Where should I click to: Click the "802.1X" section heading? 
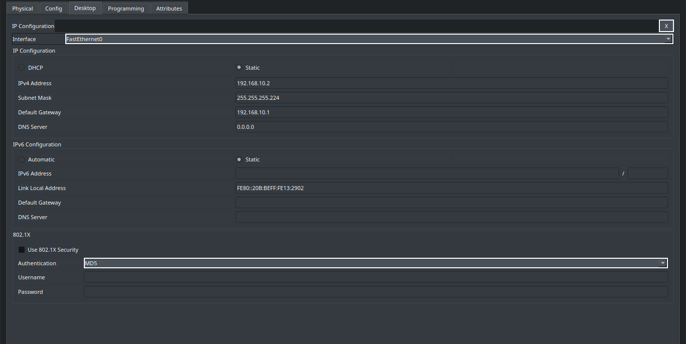coord(22,234)
